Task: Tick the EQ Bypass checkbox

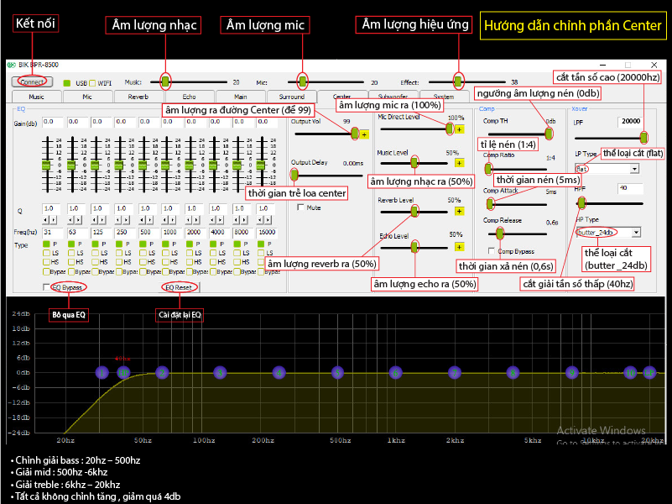Action: tap(46, 287)
